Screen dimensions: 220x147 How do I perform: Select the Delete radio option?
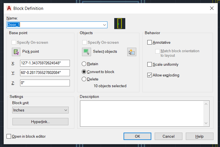click(84, 79)
